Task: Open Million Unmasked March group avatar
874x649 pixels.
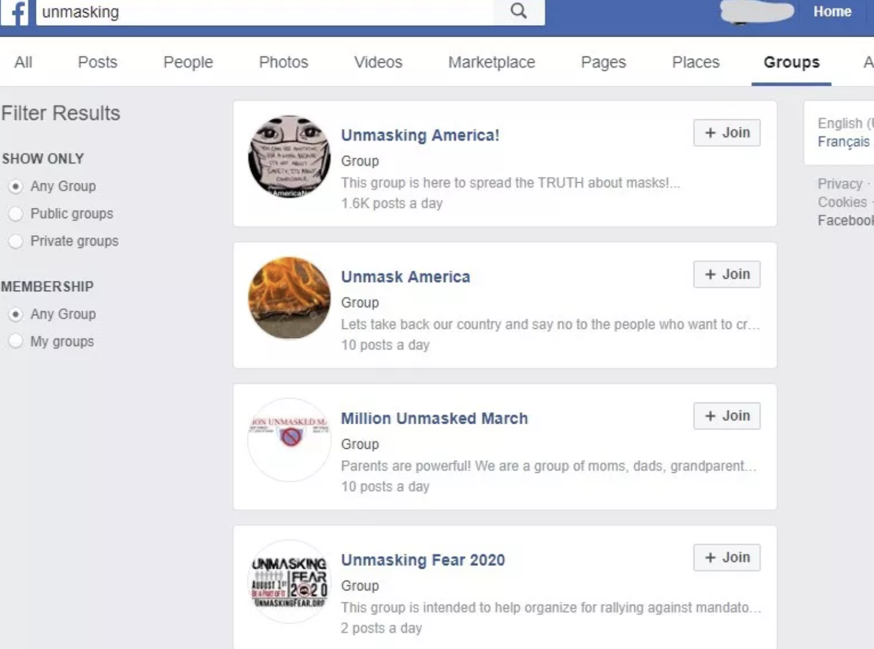Action: point(289,440)
